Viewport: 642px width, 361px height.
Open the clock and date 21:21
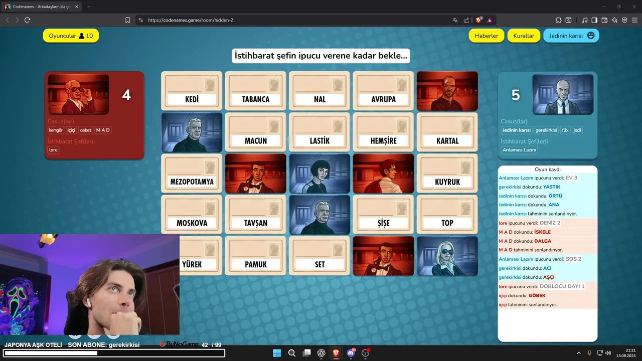(627, 353)
